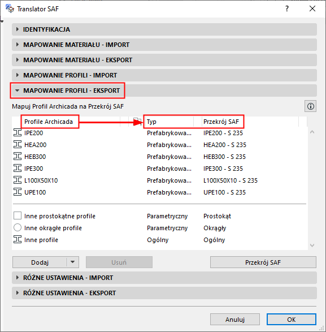Click Prefabrykowa... type cell in IPE200 row
The height and width of the screenshot is (332, 326).
pos(169,133)
